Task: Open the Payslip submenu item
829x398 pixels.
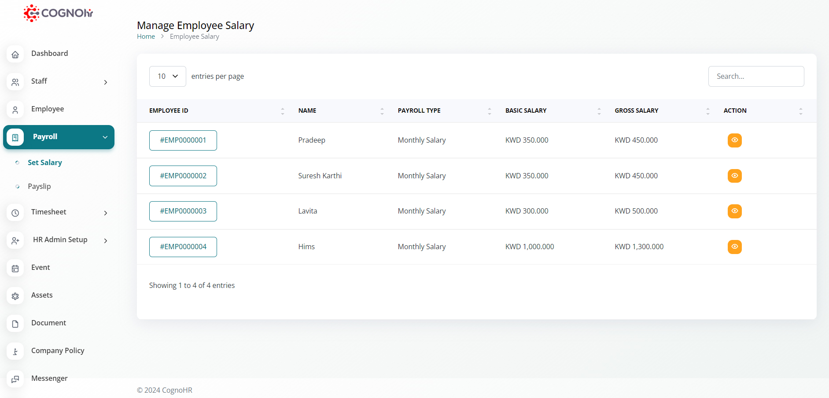Action: (x=39, y=186)
